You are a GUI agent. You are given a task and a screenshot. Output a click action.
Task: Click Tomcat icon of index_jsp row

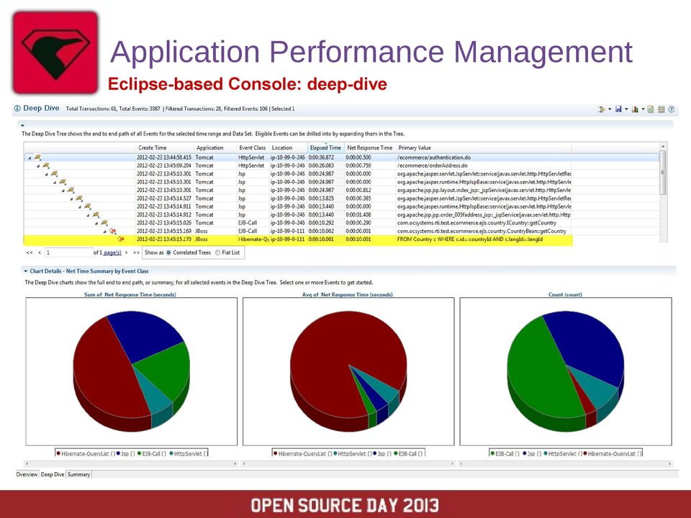coord(71,190)
